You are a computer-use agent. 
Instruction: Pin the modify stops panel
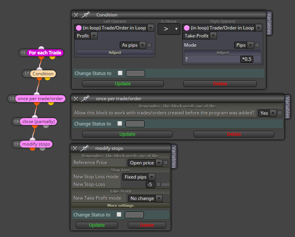84,148
